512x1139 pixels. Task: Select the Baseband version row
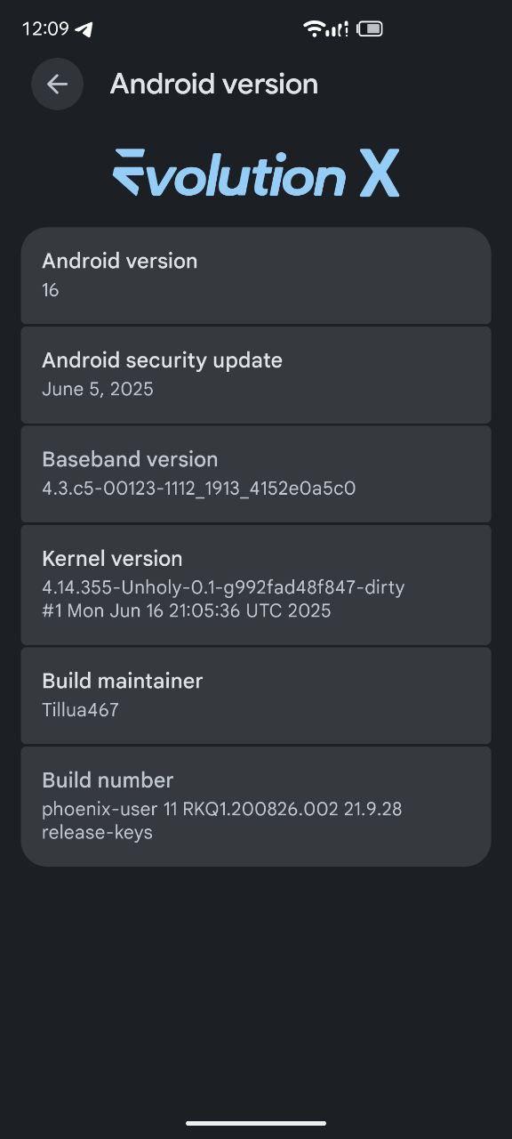[x=256, y=473]
